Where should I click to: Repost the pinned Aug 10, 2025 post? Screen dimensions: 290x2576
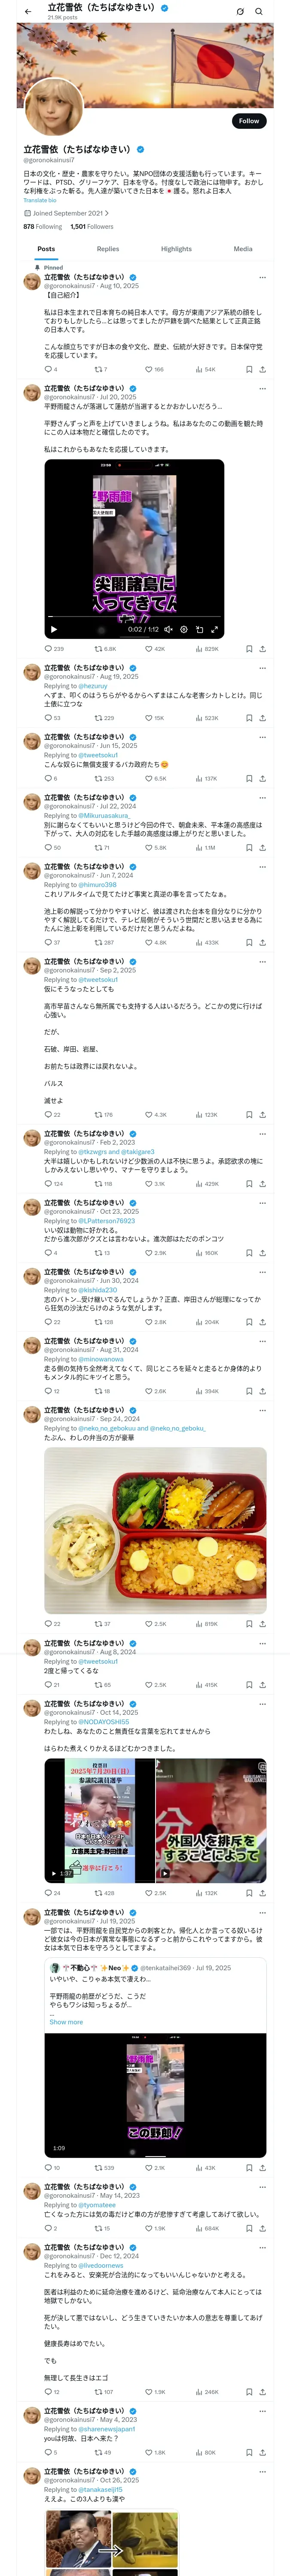(100, 369)
